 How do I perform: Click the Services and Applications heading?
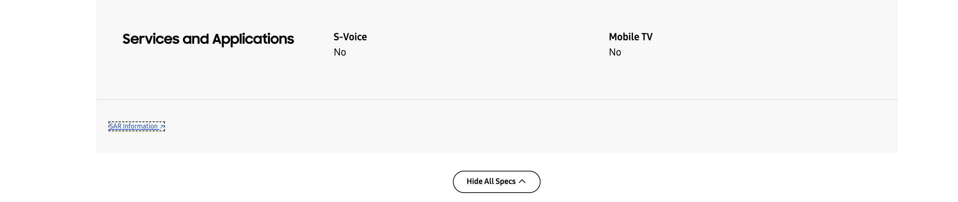pyautogui.click(x=208, y=39)
